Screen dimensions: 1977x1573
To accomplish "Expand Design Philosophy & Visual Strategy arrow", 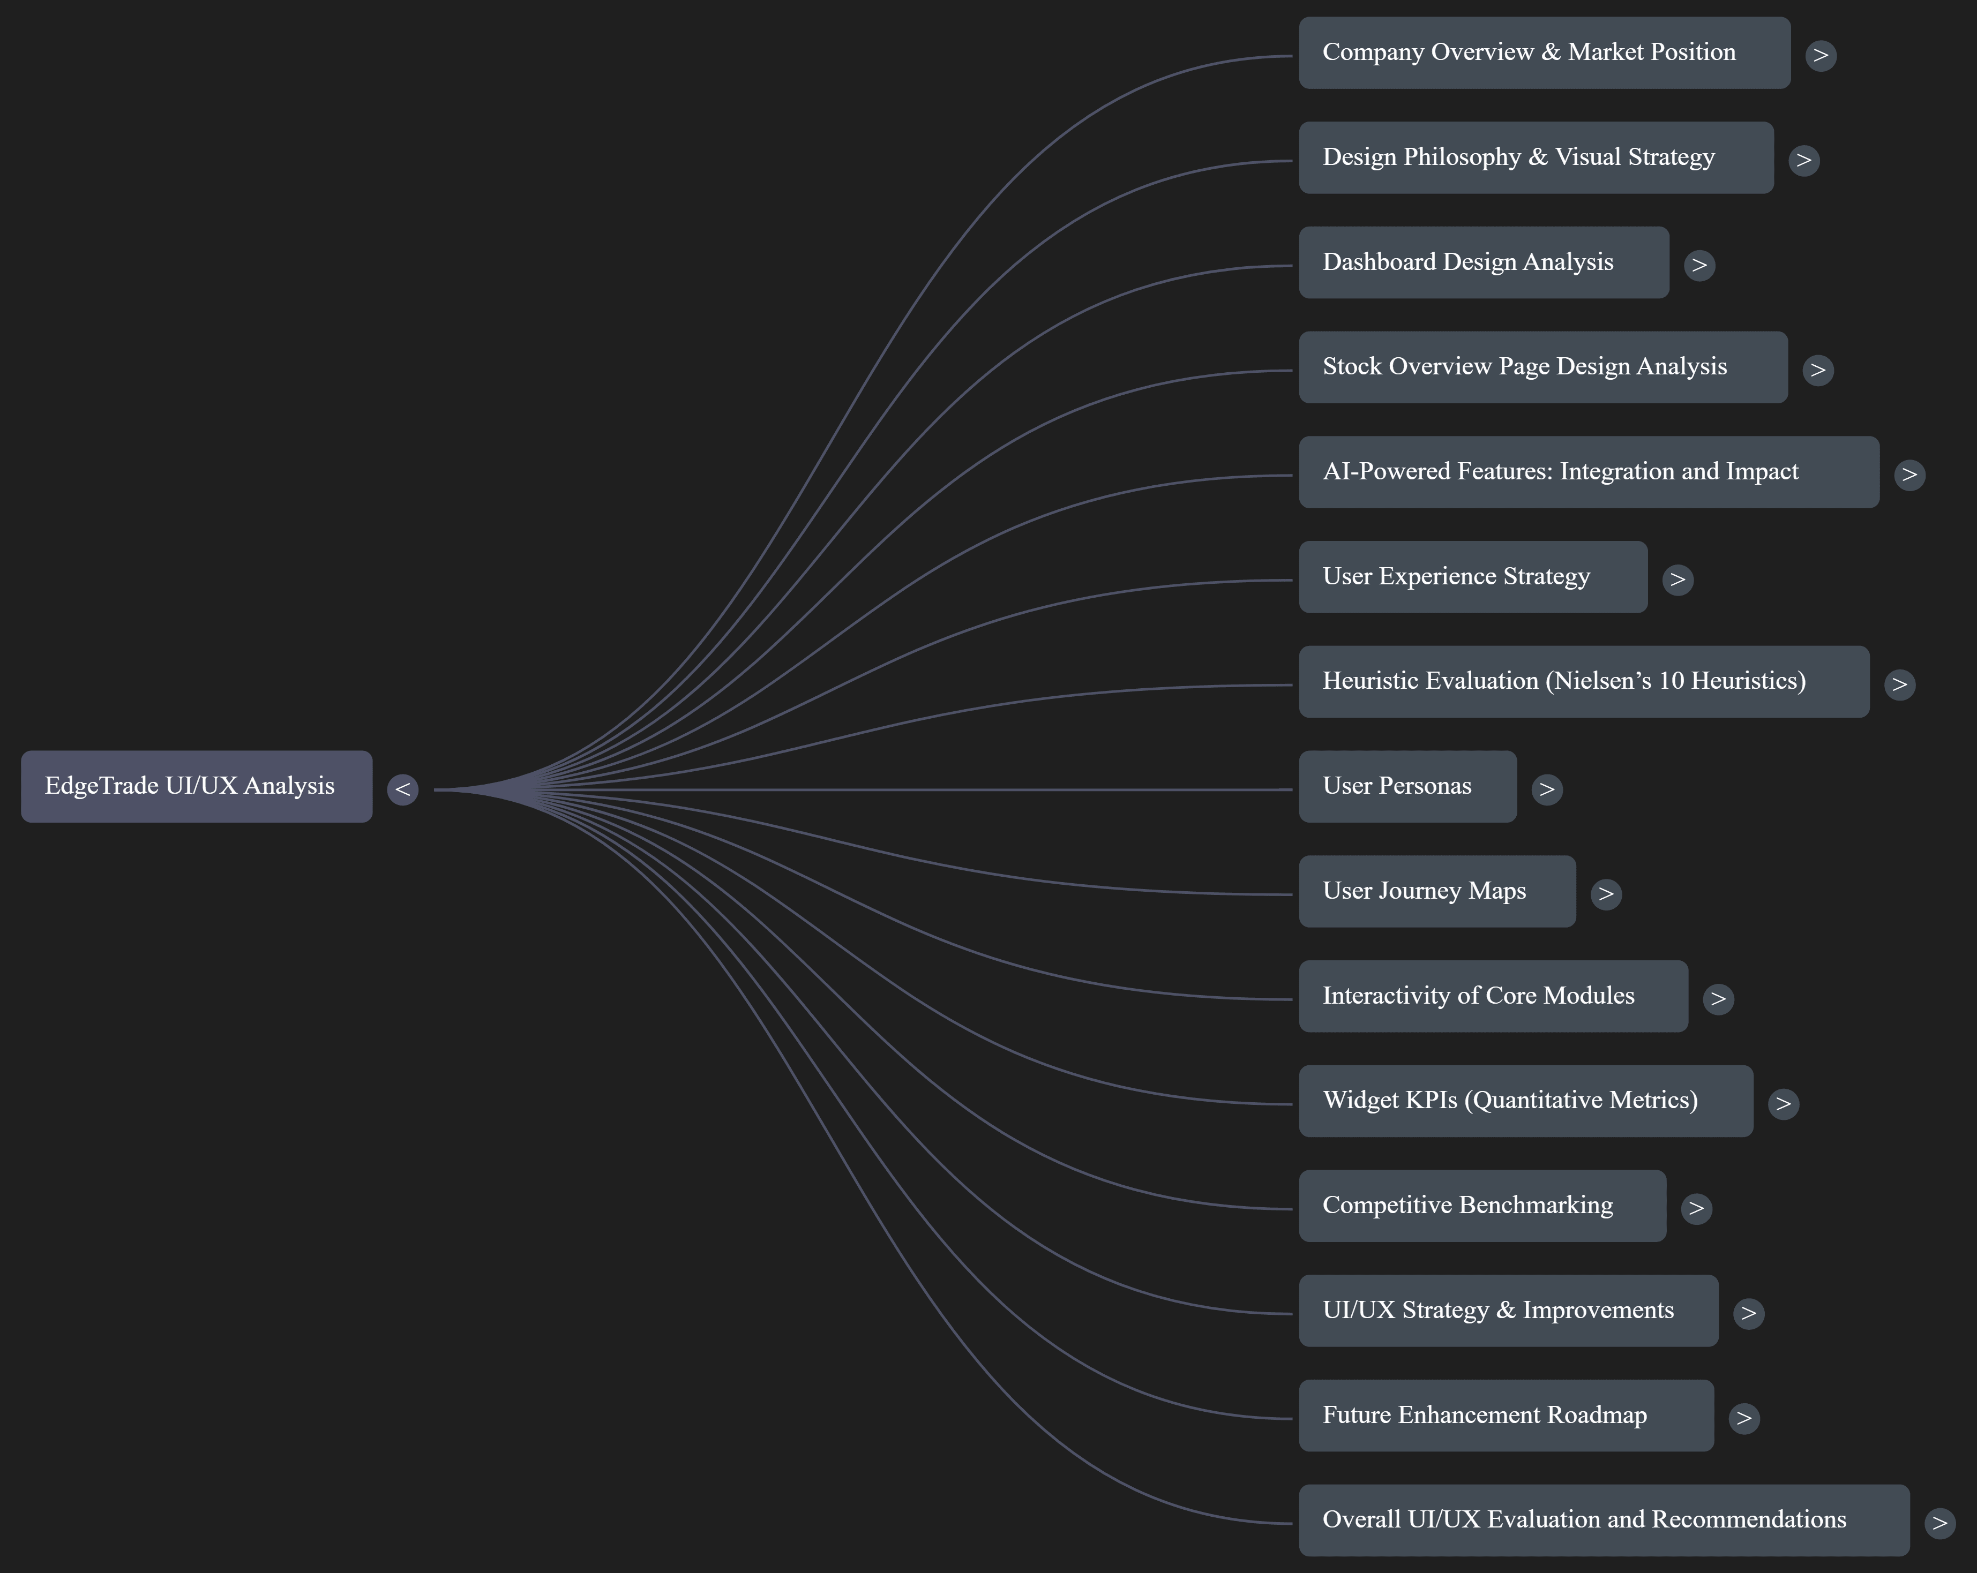I will click(1804, 161).
